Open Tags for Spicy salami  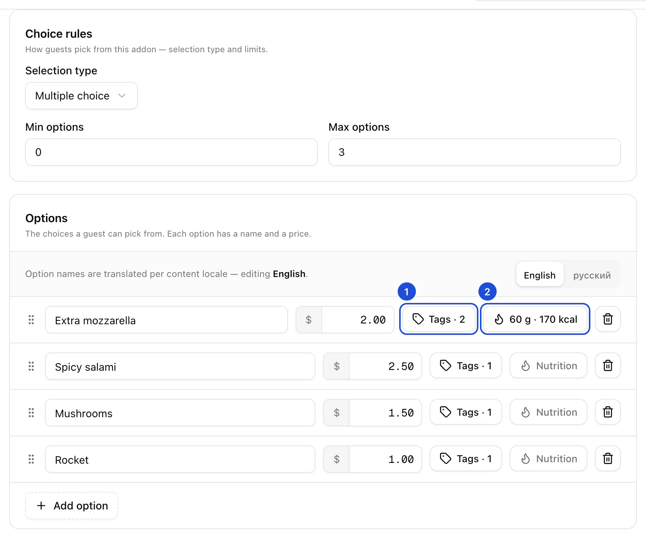466,365
